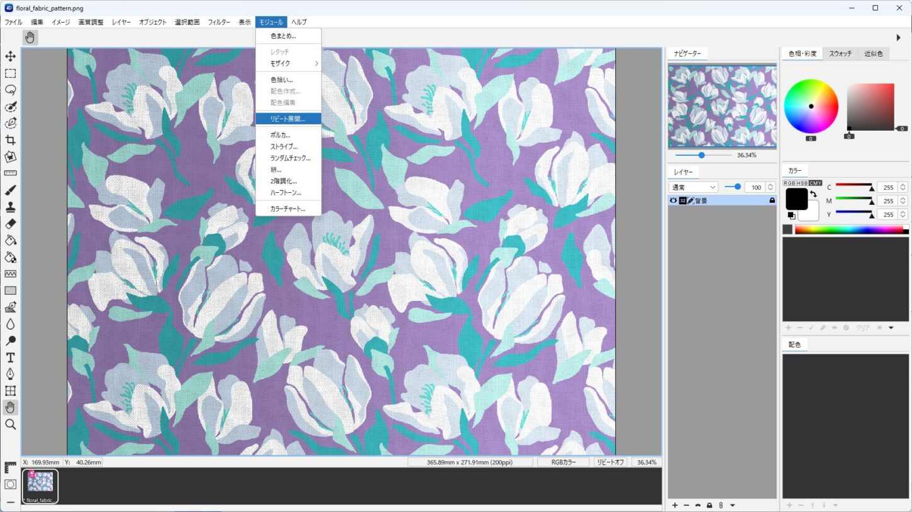Click the lock icon below the layer list
This screenshot has height=512, width=912.
click(x=709, y=505)
